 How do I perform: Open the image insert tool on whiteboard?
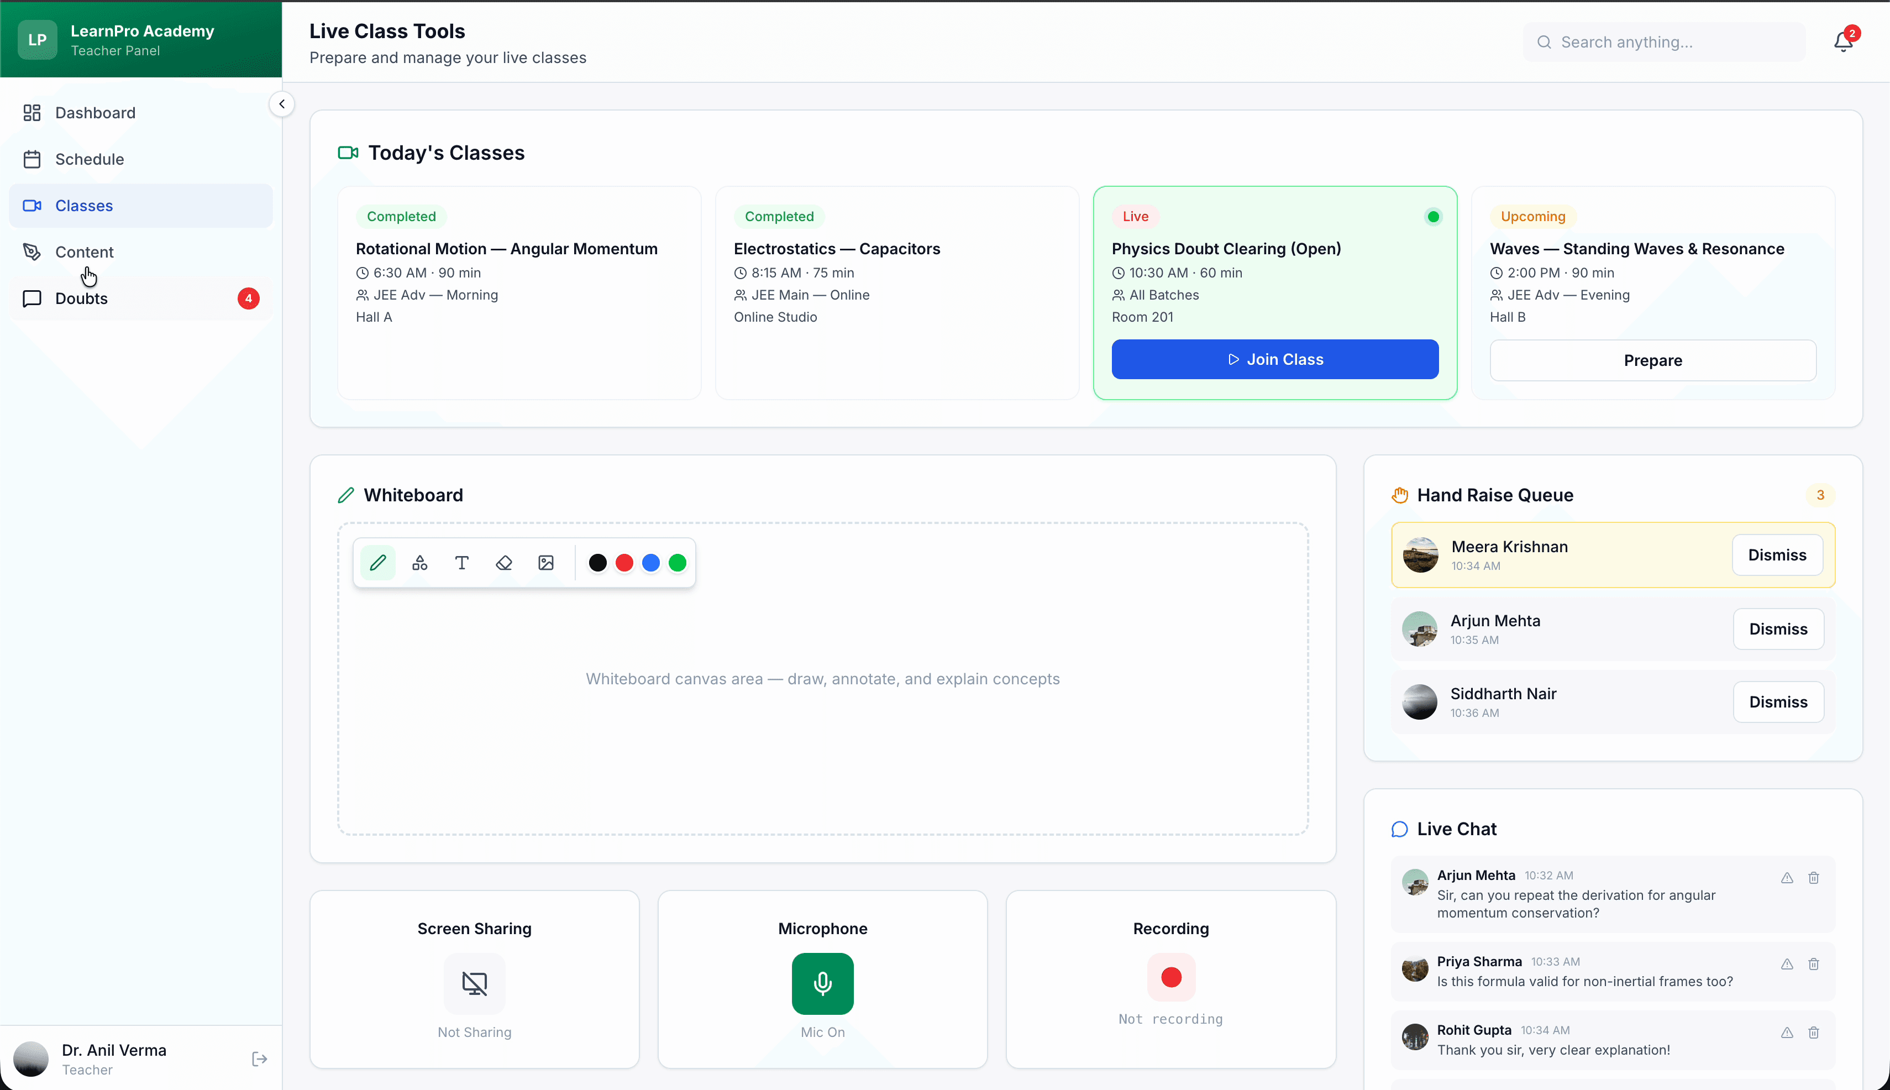545,562
